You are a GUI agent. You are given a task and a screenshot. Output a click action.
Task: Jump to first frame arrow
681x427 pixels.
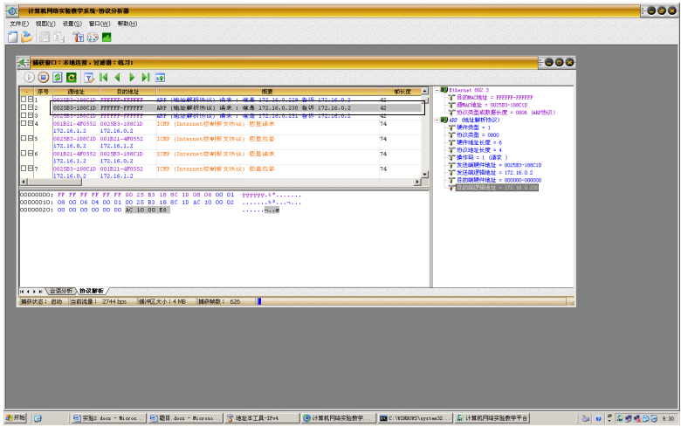(103, 78)
